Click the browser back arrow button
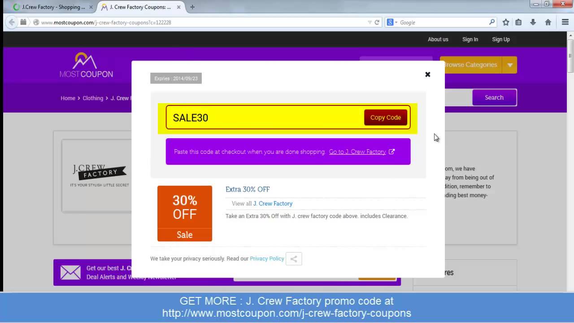Screen dimensions: 574x323 (x=12, y=22)
